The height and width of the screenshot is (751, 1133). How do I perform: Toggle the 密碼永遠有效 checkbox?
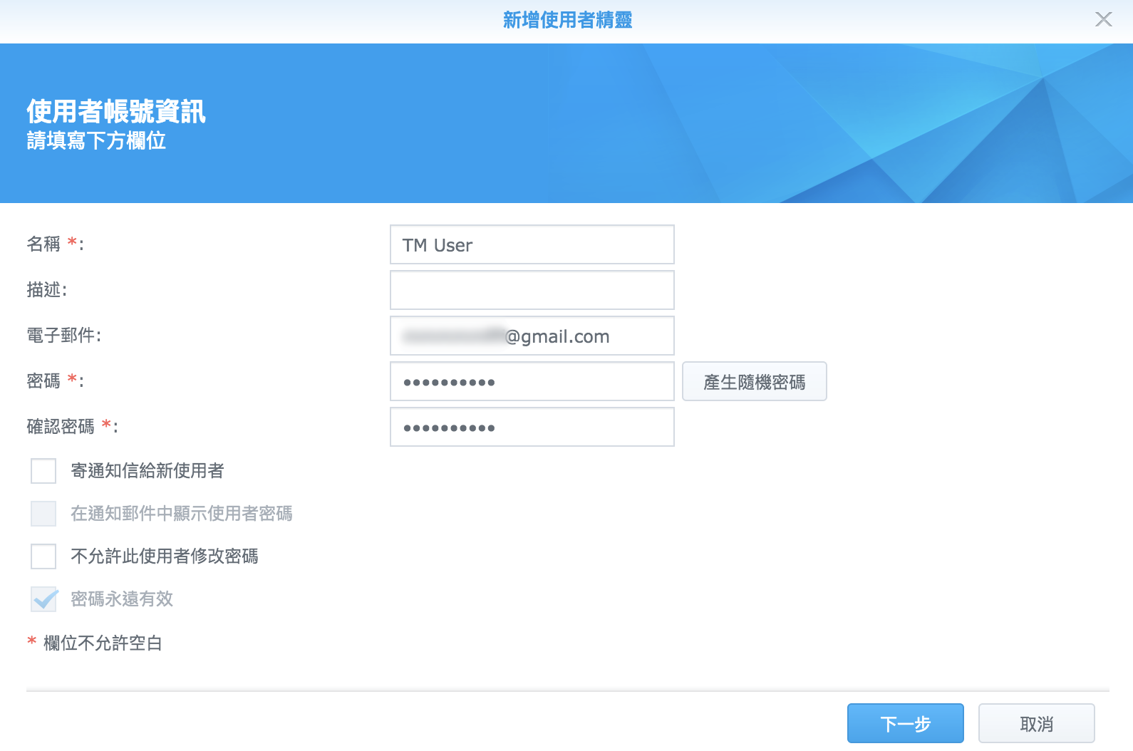43,599
